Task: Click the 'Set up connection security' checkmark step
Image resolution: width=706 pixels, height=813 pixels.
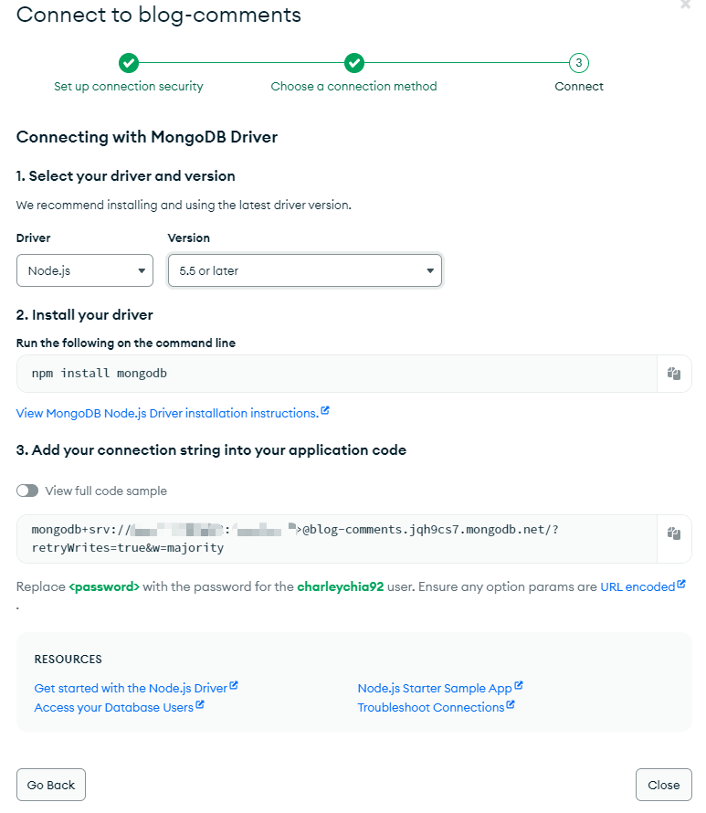Action: 129,63
